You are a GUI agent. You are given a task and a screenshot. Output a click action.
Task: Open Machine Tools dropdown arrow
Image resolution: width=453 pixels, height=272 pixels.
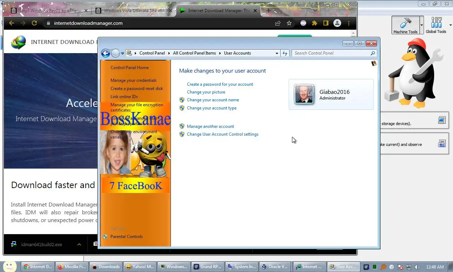click(x=422, y=25)
